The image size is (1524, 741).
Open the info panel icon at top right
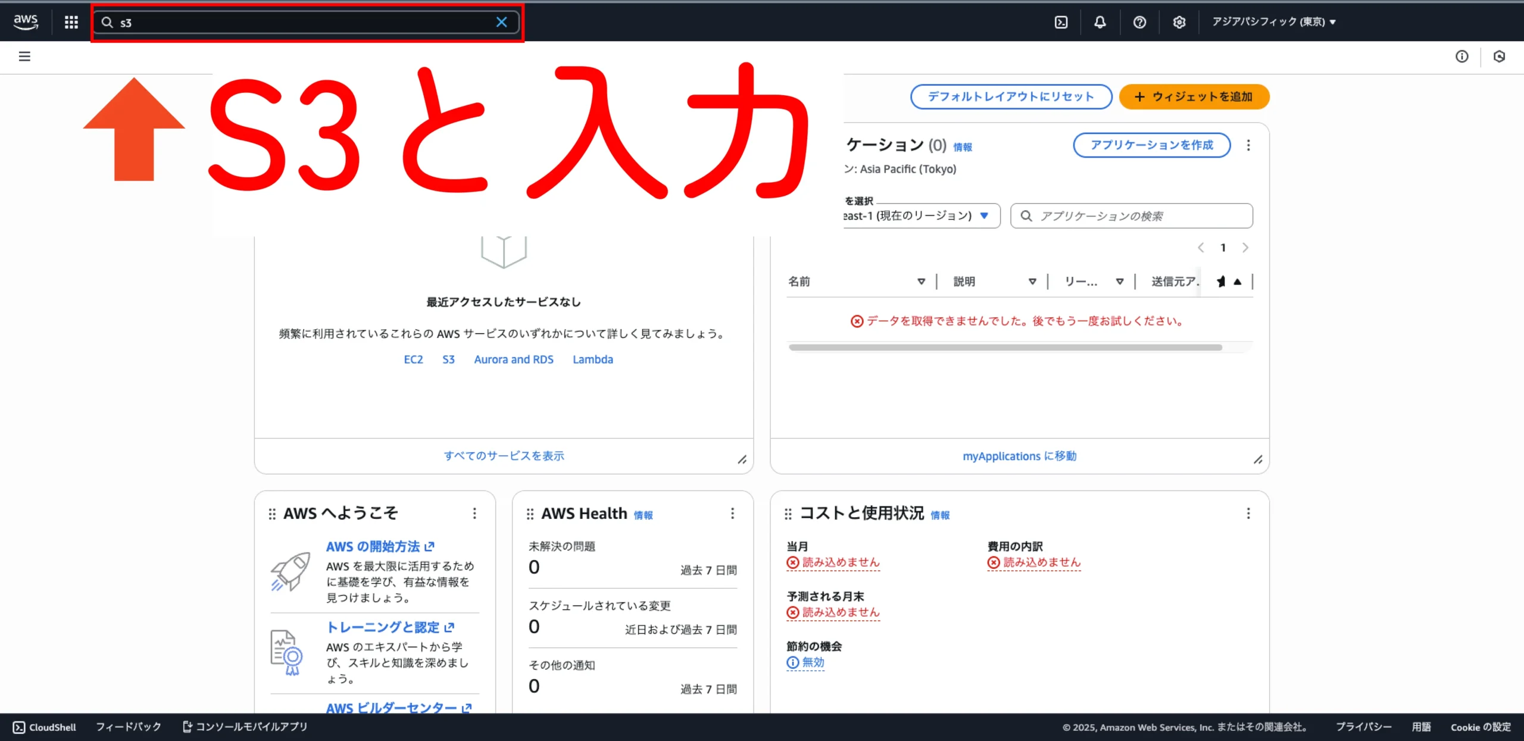[1461, 57]
